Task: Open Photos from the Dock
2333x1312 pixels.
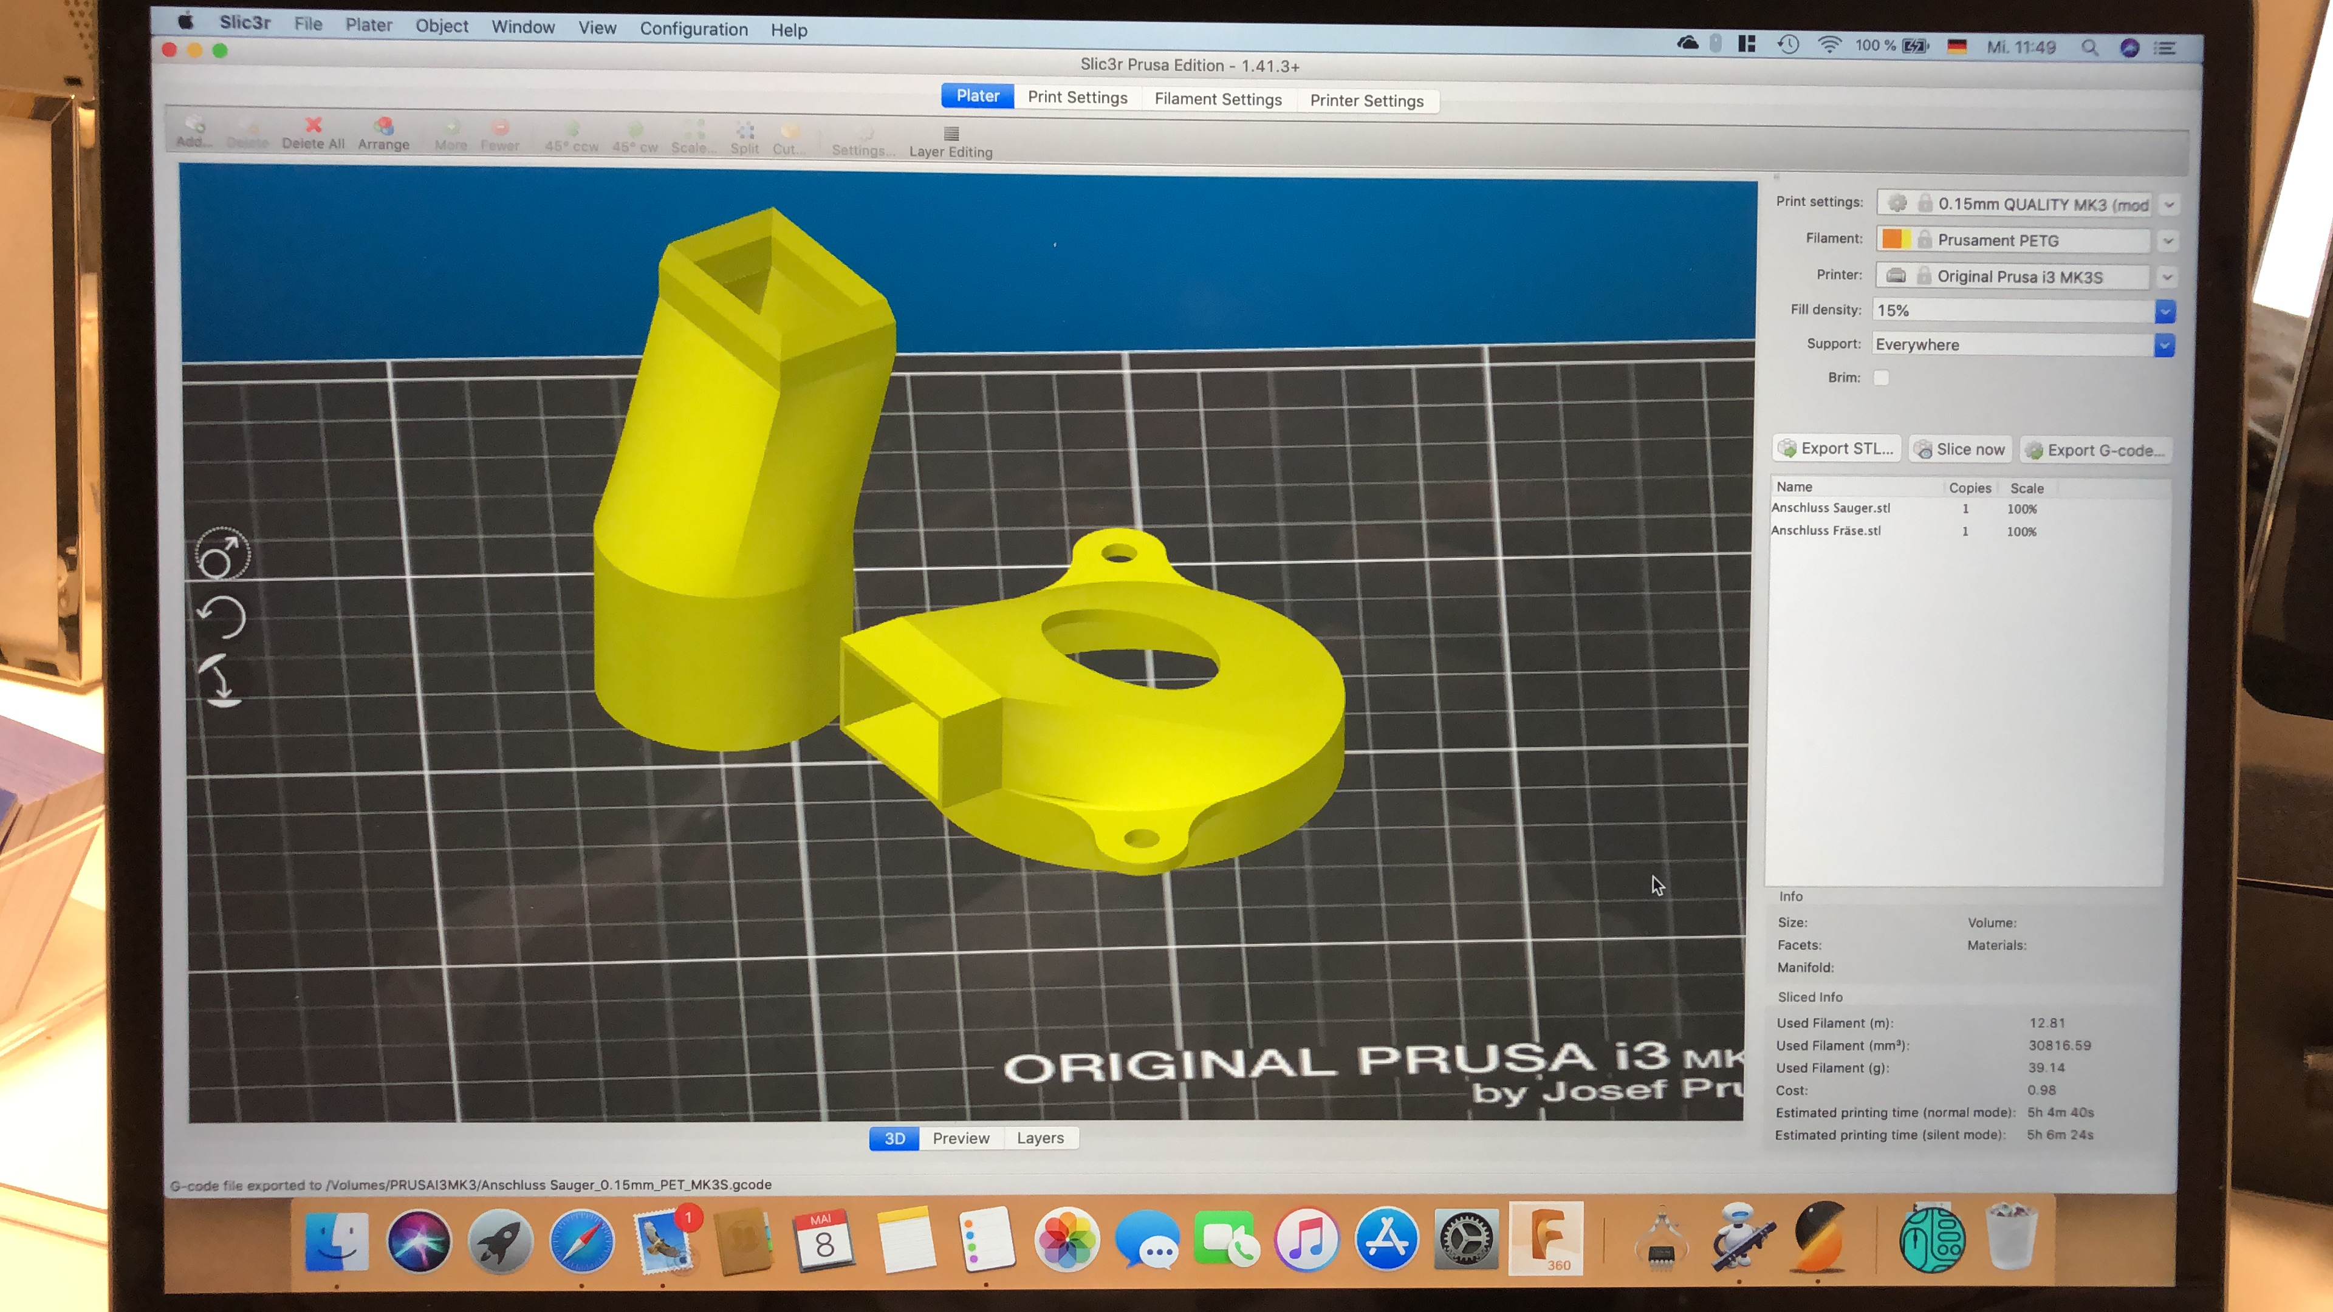Action: [x=1067, y=1240]
